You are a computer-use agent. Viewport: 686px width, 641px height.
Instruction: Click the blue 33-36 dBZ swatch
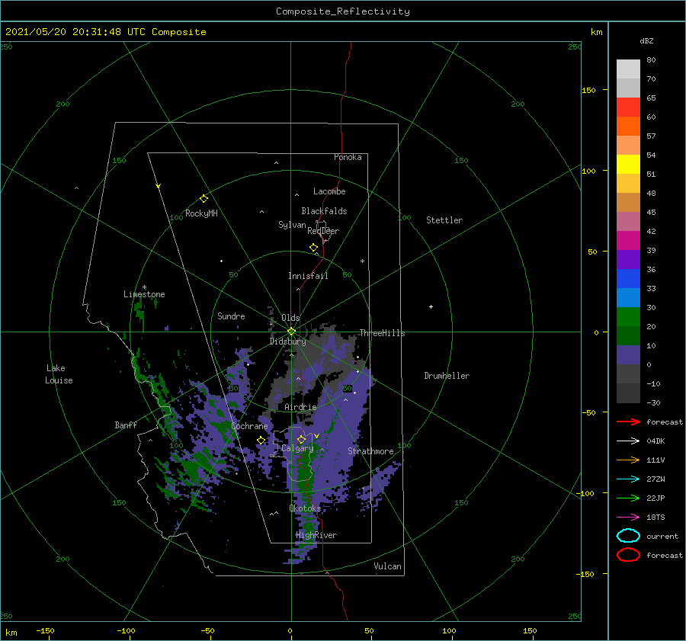click(x=628, y=278)
